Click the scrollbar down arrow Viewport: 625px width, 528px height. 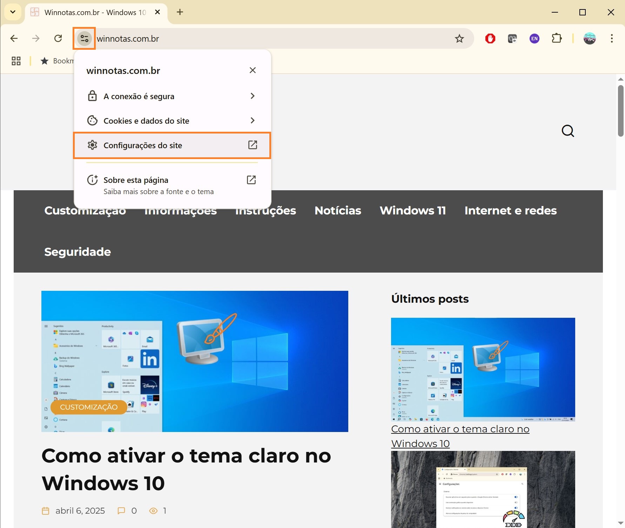621,523
